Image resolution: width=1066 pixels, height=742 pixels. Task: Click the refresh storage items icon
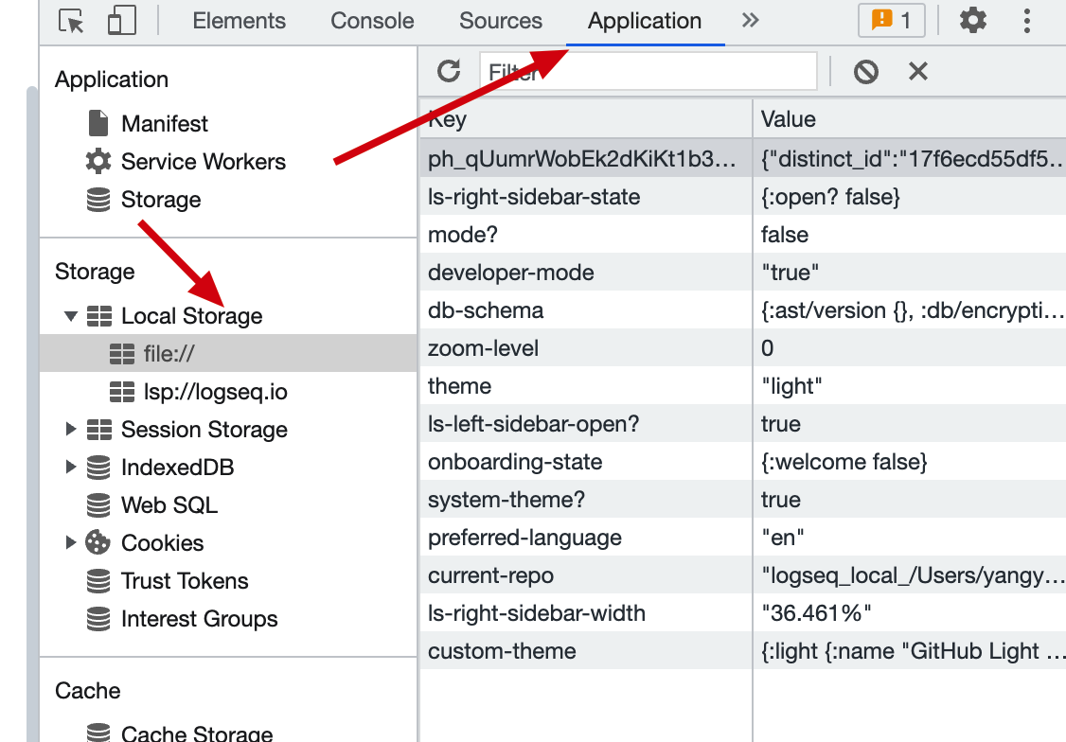448,70
